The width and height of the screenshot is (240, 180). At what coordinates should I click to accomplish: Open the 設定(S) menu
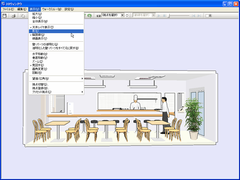(69, 9)
